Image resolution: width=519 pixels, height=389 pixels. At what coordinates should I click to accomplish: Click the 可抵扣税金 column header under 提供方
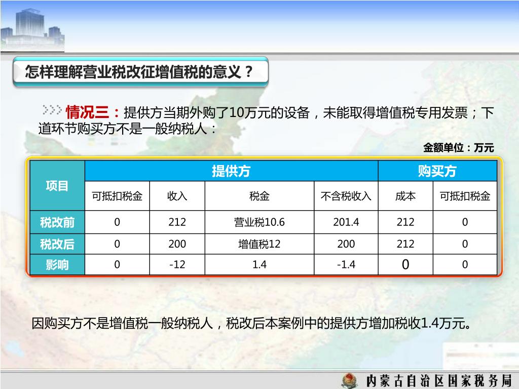pos(117,196)
